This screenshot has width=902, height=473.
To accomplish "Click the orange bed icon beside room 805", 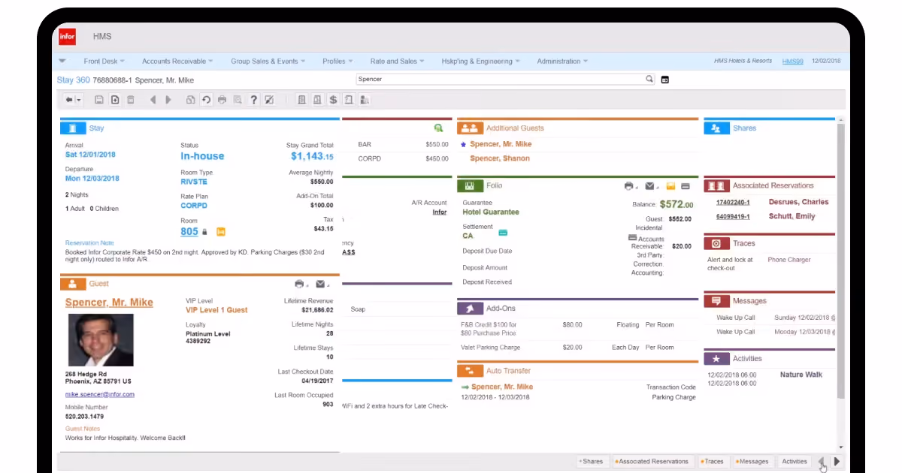I will [221, 232].
